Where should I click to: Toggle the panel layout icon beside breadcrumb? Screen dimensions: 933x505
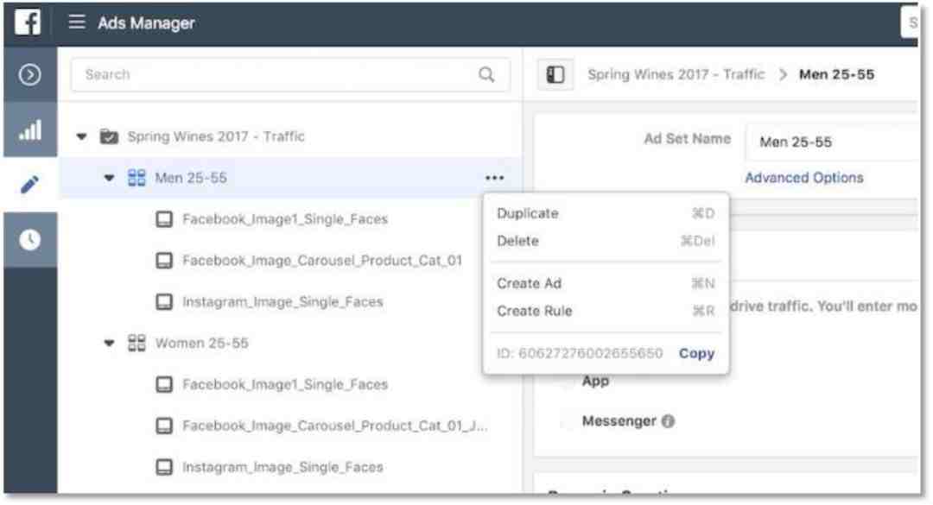tap(555, 74)
